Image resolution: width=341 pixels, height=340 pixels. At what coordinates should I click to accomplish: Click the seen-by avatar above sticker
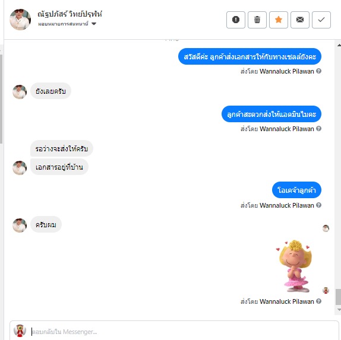coord(326,228)
